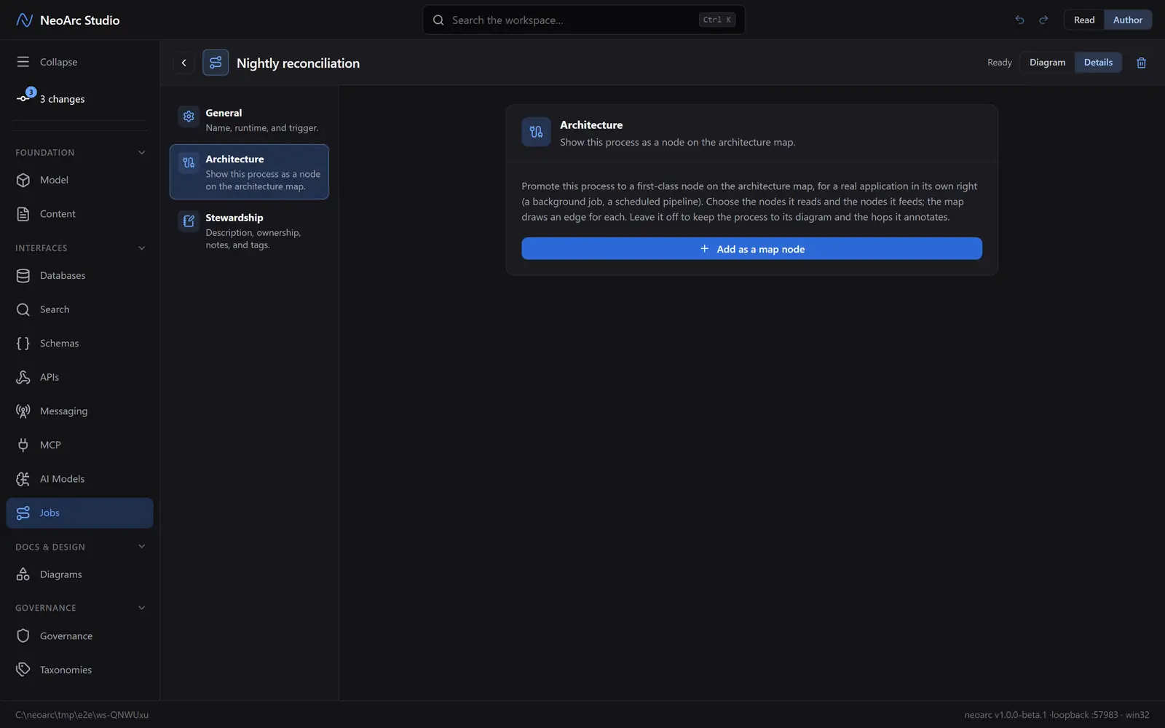Go back using the left chevron button
This screenshot has width=1165, height=728.
click(x=183, y=63)
